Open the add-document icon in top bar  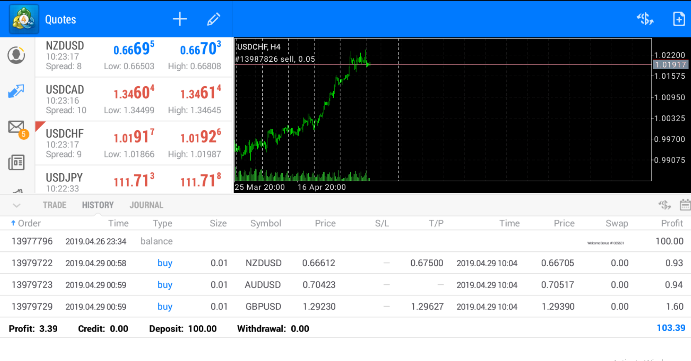(x=679, y=19)
